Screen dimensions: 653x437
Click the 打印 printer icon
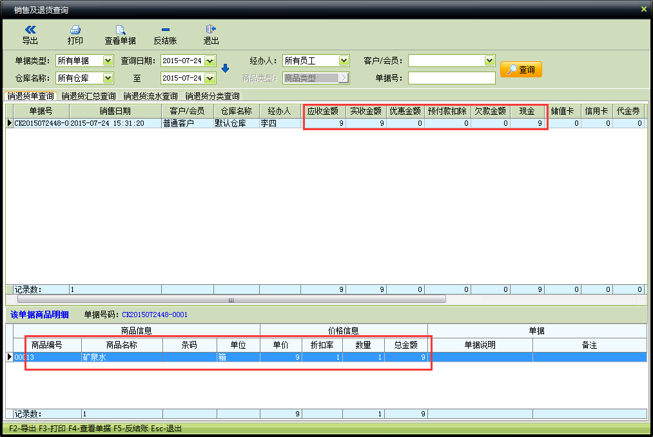[x=75, y=30]
